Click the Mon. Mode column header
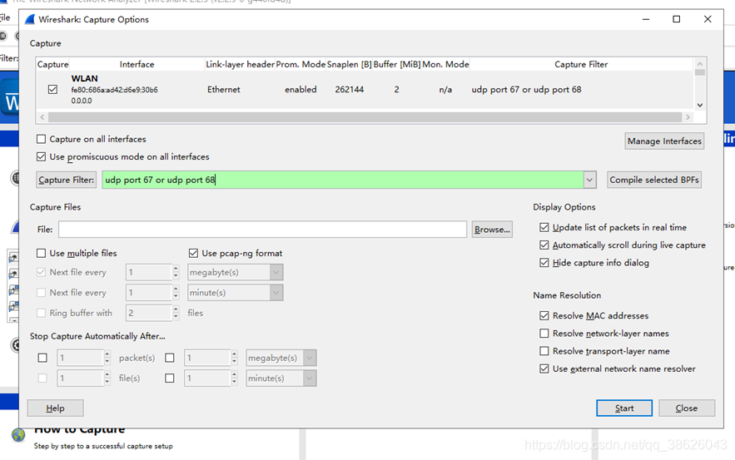The image size is (735, 460). [x=446, y=64]
